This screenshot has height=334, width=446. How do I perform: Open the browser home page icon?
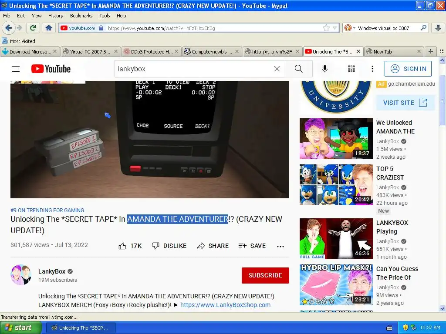[x=49, y=28]
